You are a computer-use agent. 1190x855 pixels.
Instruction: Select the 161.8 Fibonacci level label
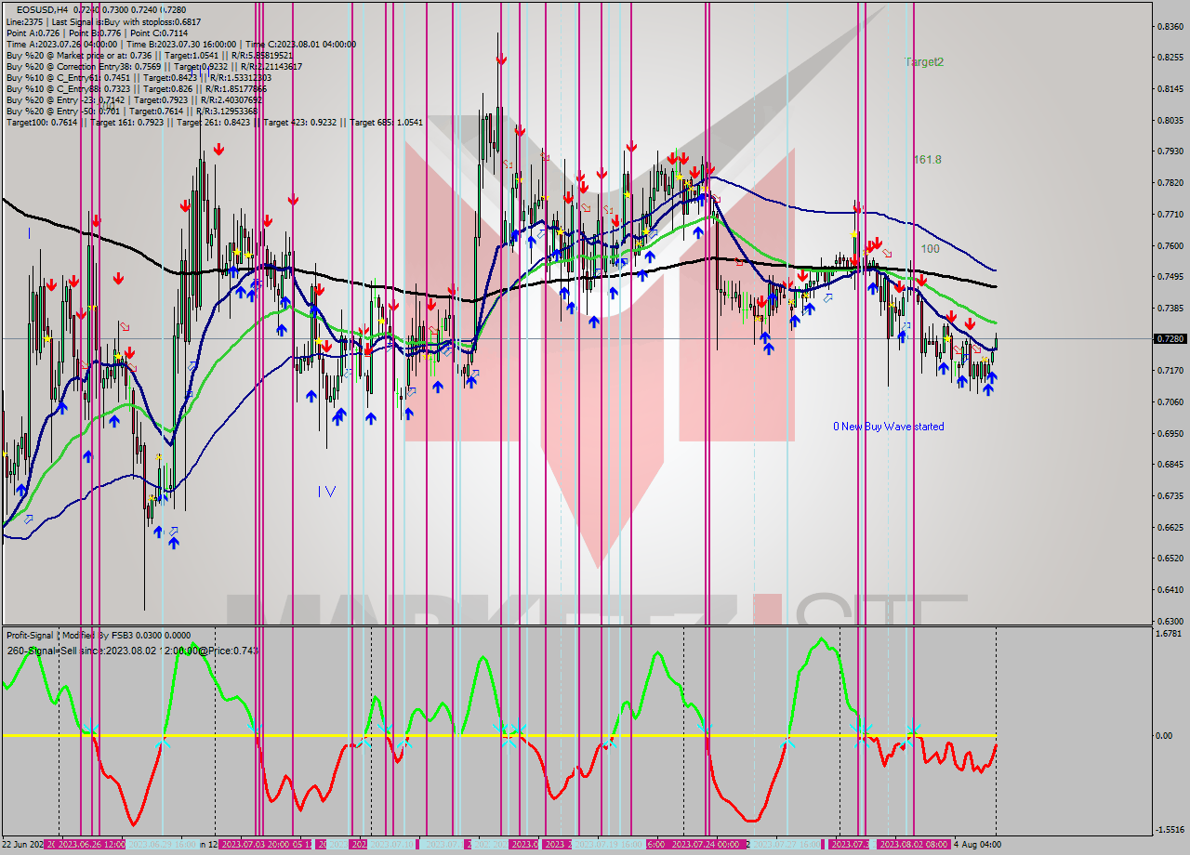(x=927, y=160)
